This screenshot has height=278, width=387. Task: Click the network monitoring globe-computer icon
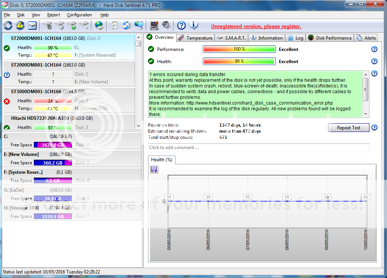(x=139, y=25)
